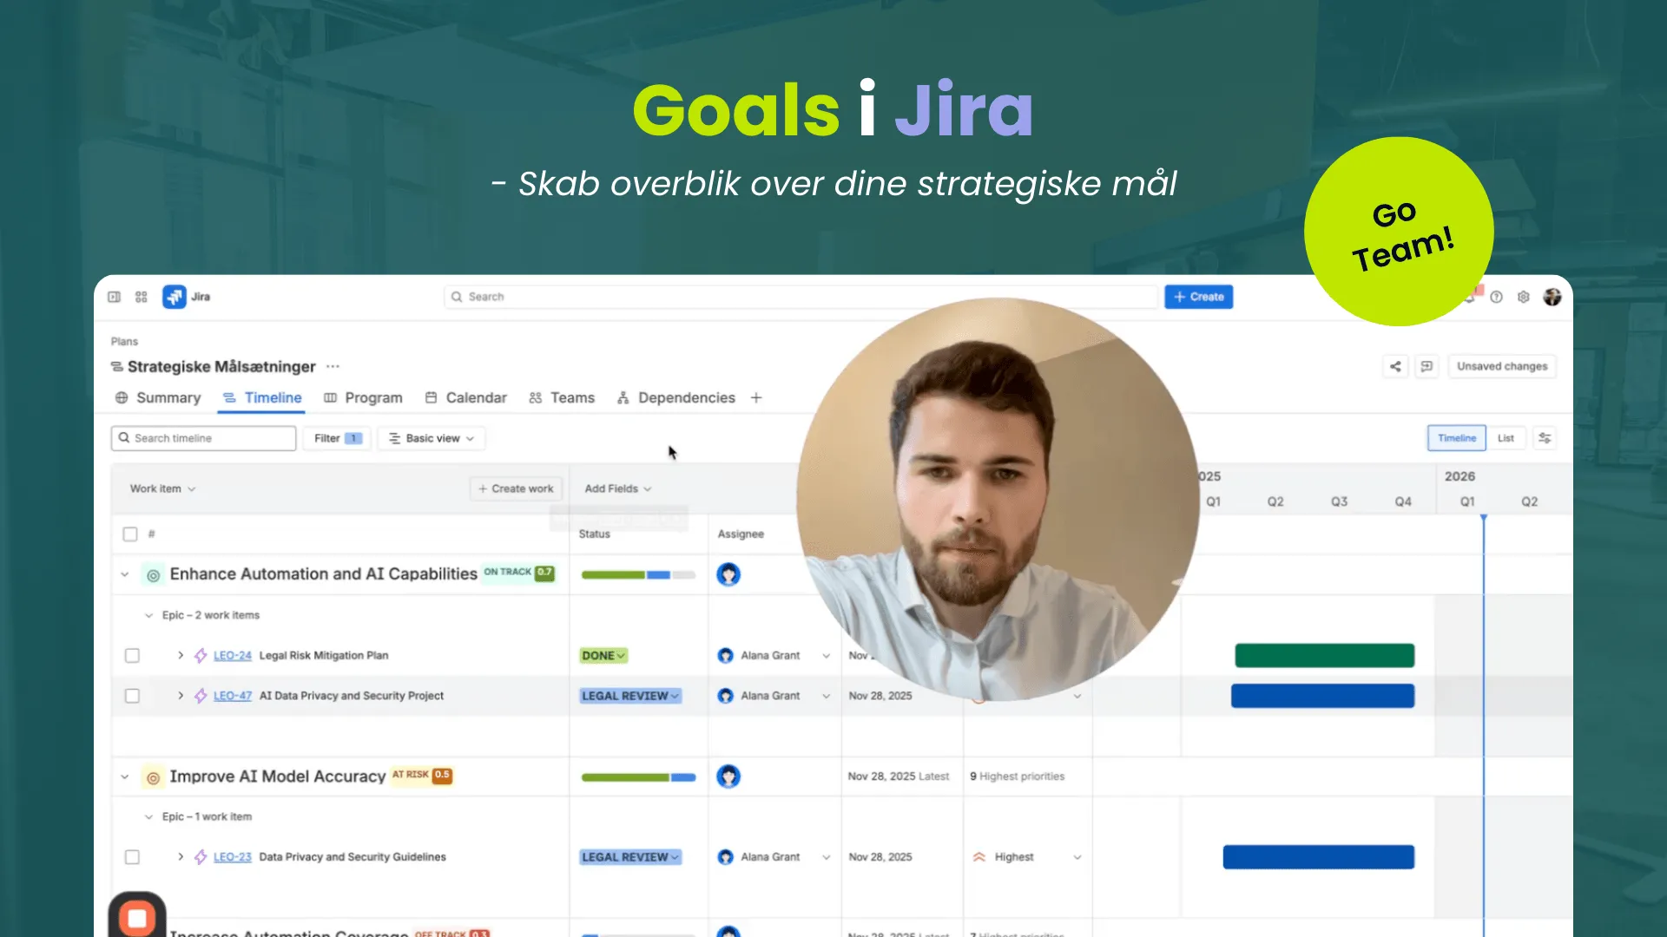Expand the LEO-24 row chevron
This screenshot has height=937, width=1667.
(x=181, y=655)
